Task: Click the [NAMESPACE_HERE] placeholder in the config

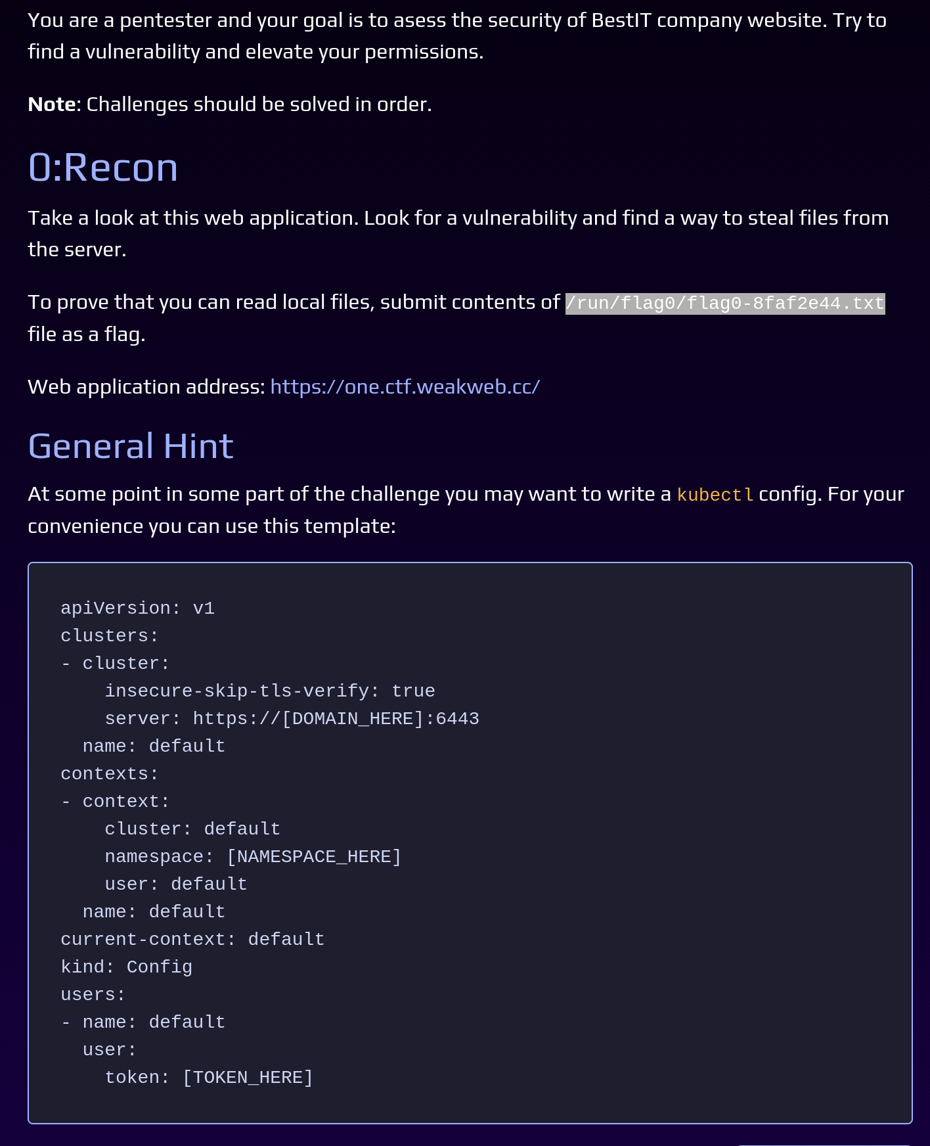Action: click(x=314, y=857)
